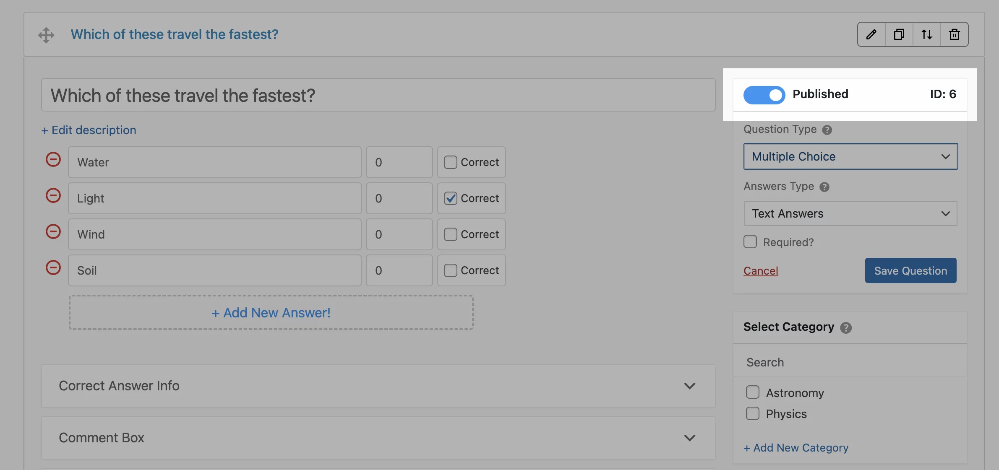This screenshot has width=999, height=470.
Task: Click the trash icon to delete question
Action: pyautogui.click(x=954, y=34)
